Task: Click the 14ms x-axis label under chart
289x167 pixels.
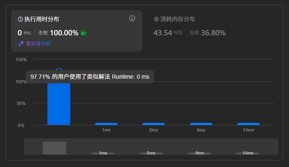Action: point(248,130)
